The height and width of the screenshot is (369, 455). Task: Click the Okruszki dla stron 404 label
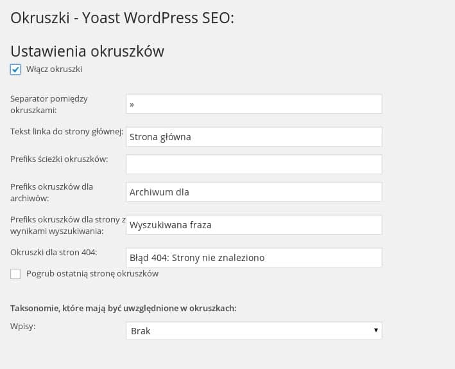tap(54, 252)
